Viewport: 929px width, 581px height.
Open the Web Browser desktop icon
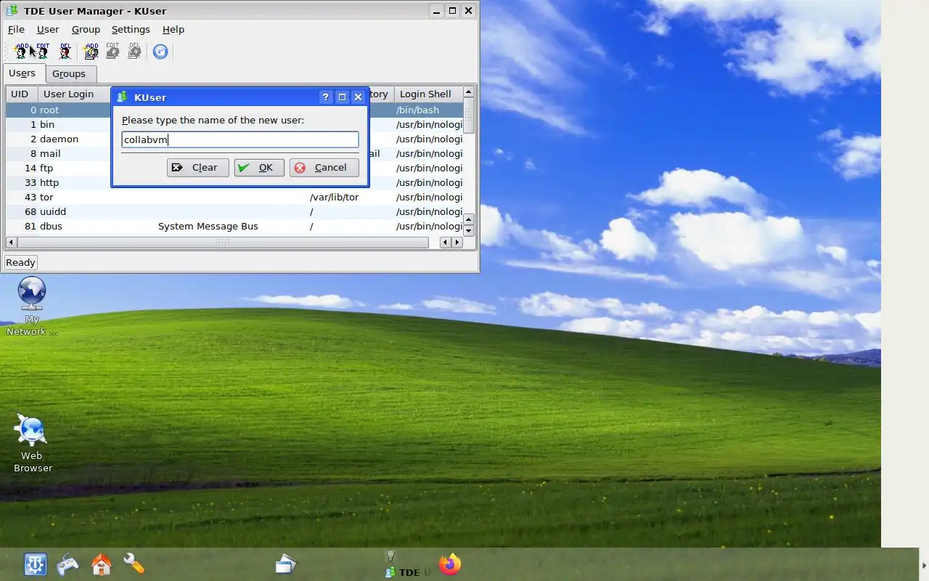[32, 443]
